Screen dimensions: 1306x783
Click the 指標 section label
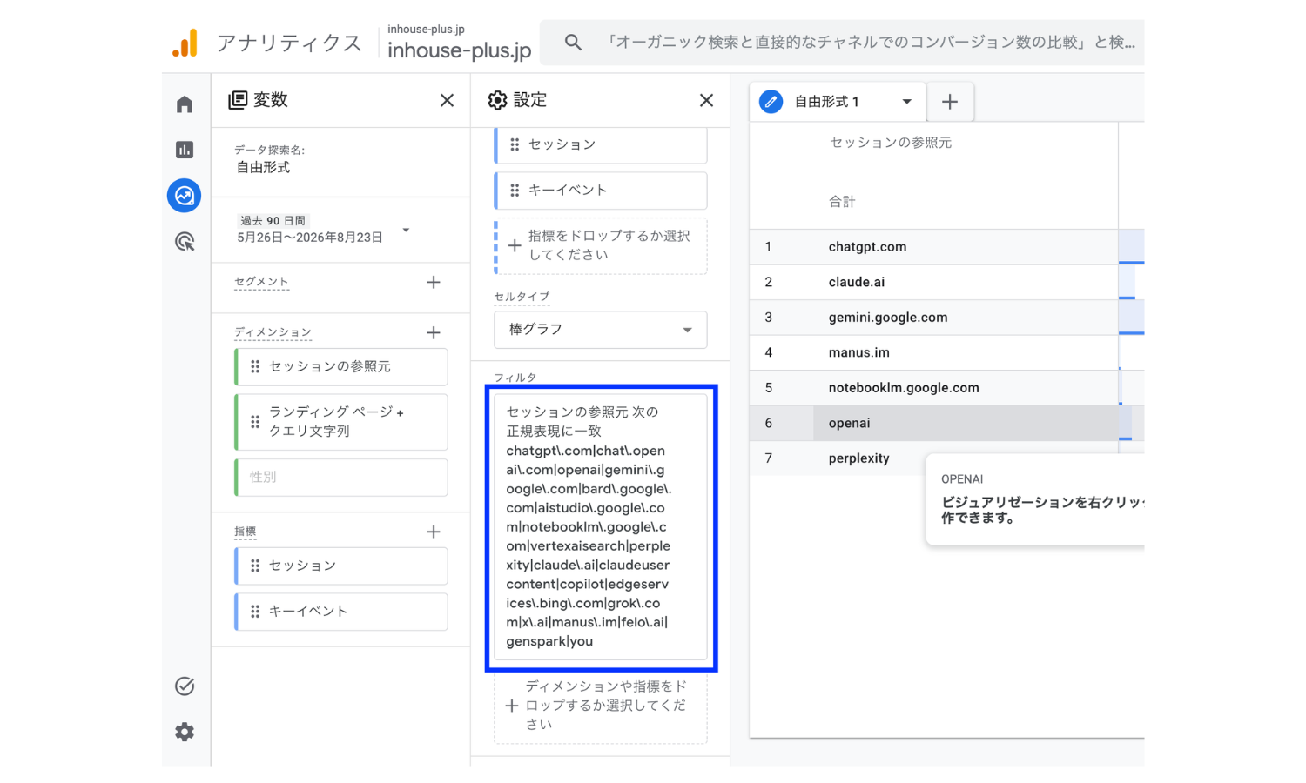(x=245, y=532)
